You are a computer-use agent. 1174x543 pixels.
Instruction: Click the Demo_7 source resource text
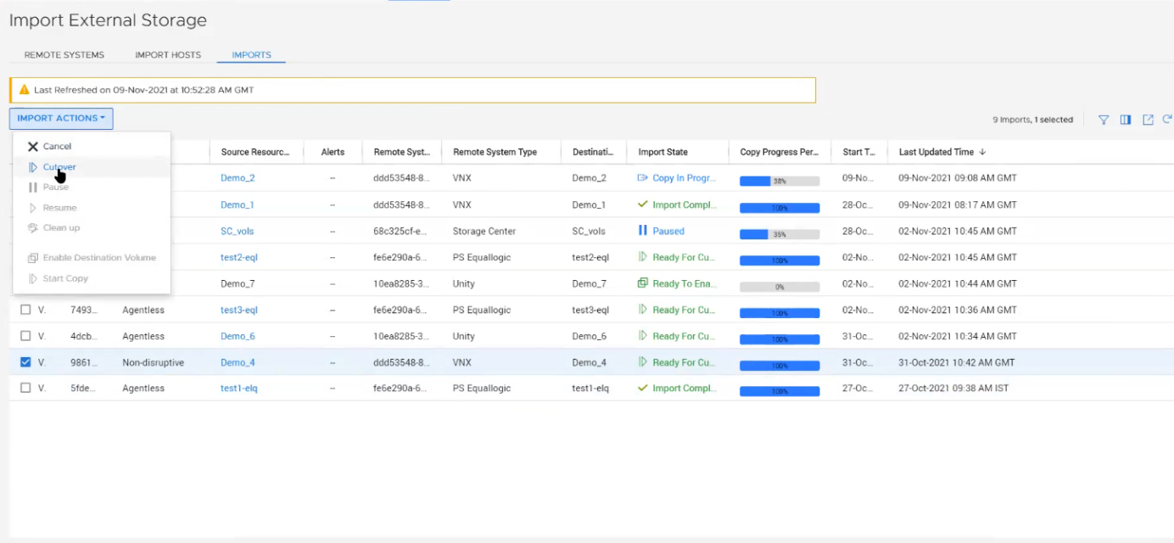238,283
